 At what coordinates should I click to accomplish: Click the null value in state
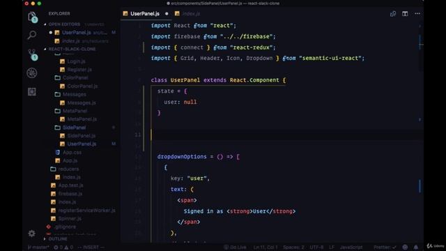click(190, 102)
